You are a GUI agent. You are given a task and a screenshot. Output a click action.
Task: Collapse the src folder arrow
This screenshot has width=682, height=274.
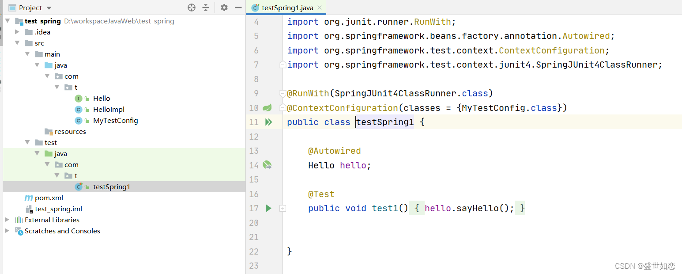tap(17, 43)
